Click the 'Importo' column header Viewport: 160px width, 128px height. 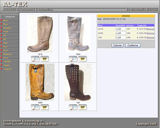click(142, 25)
